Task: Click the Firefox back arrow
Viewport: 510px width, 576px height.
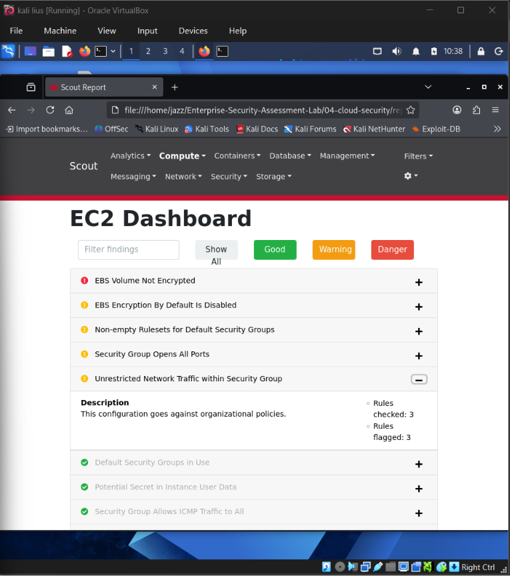Action: point(12,110)
